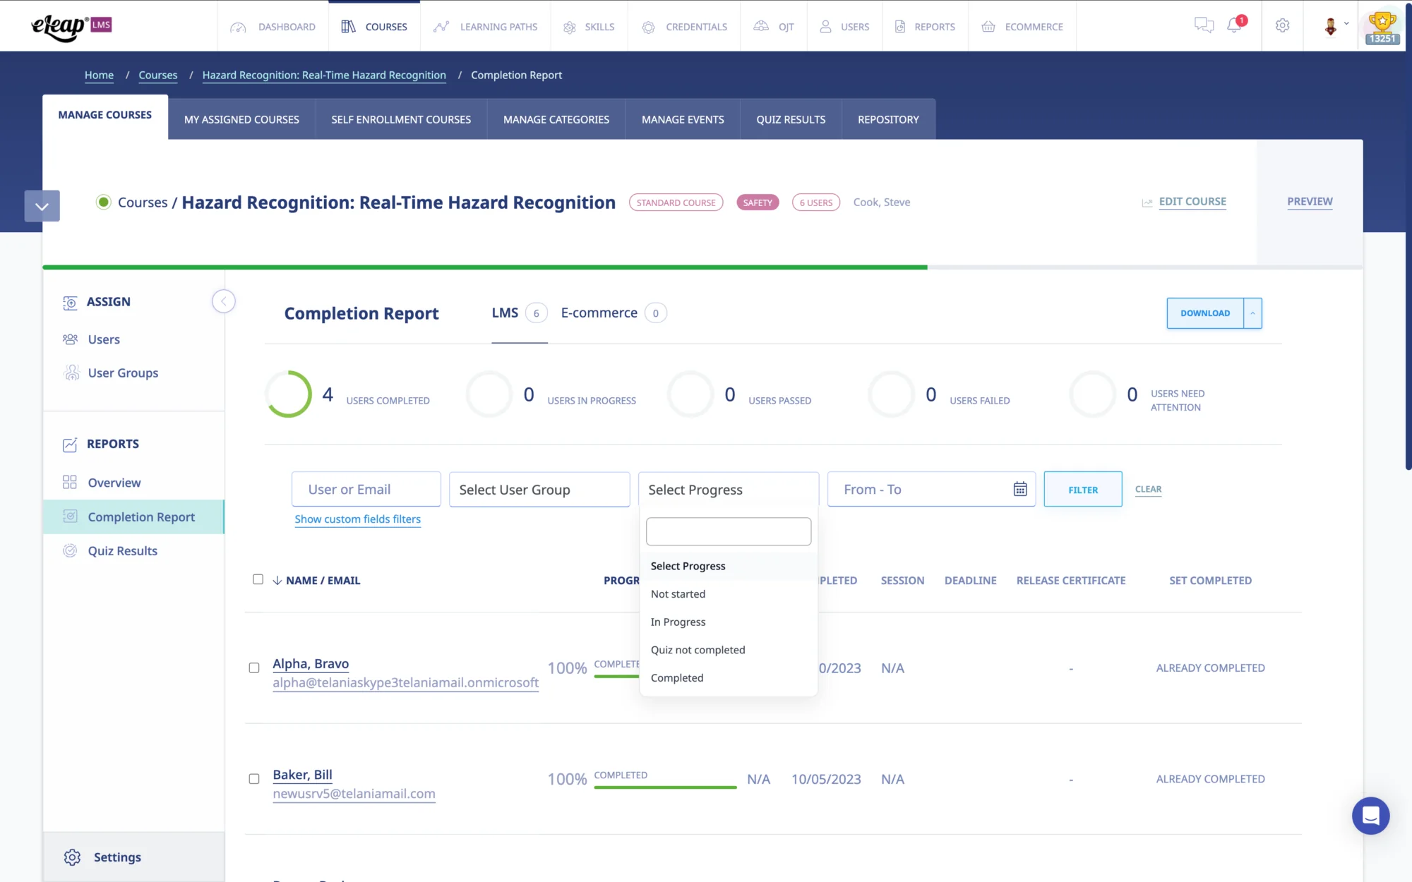Choose Not started progress option
The width and height of the screenshot is (1412, 882).
tap(729, 594)
